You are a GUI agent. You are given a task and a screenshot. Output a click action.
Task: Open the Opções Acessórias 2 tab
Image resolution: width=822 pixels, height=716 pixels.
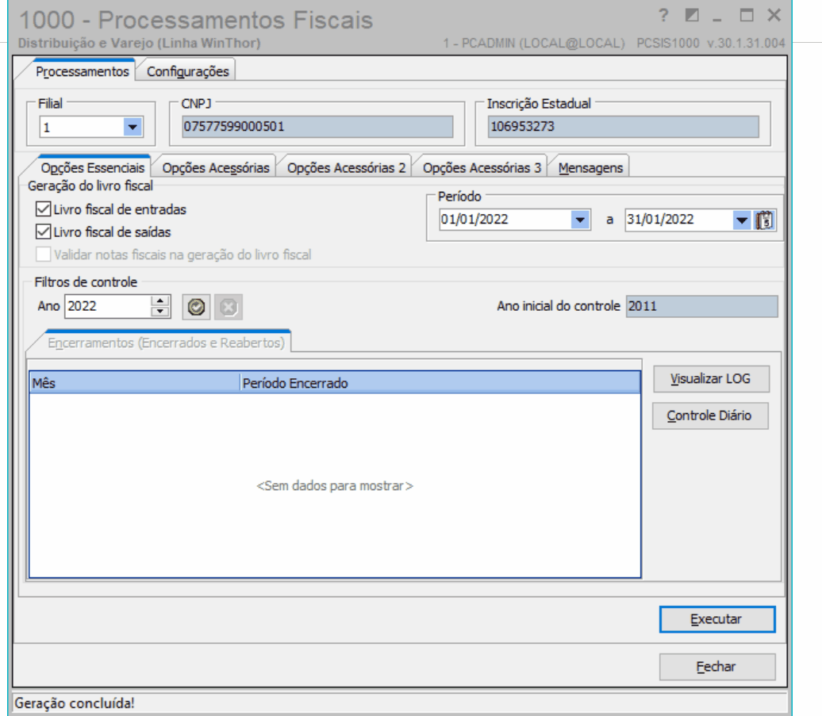346,168
